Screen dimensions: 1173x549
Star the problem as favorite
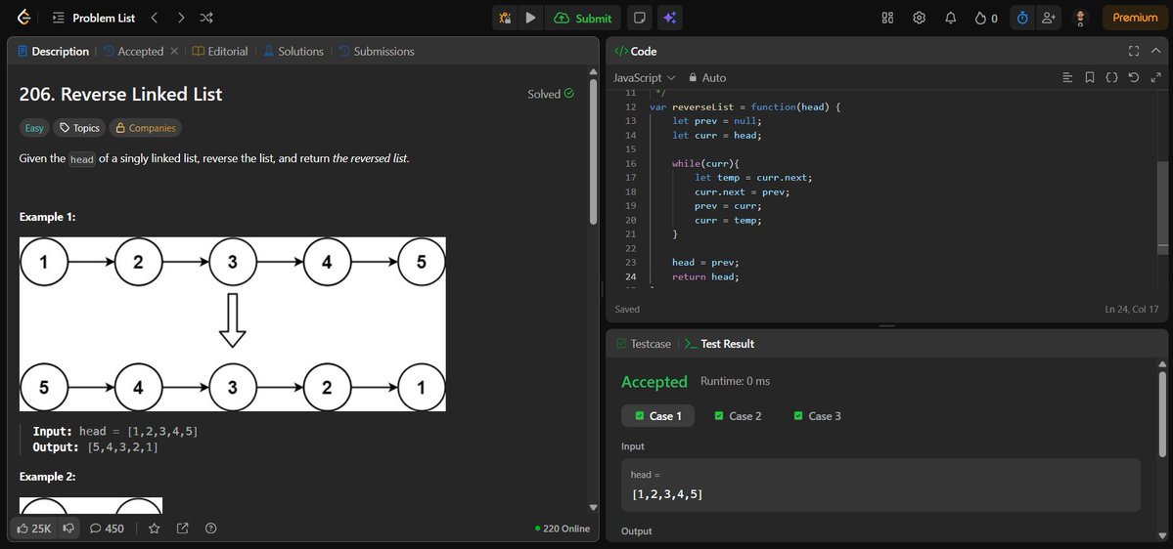155,528
